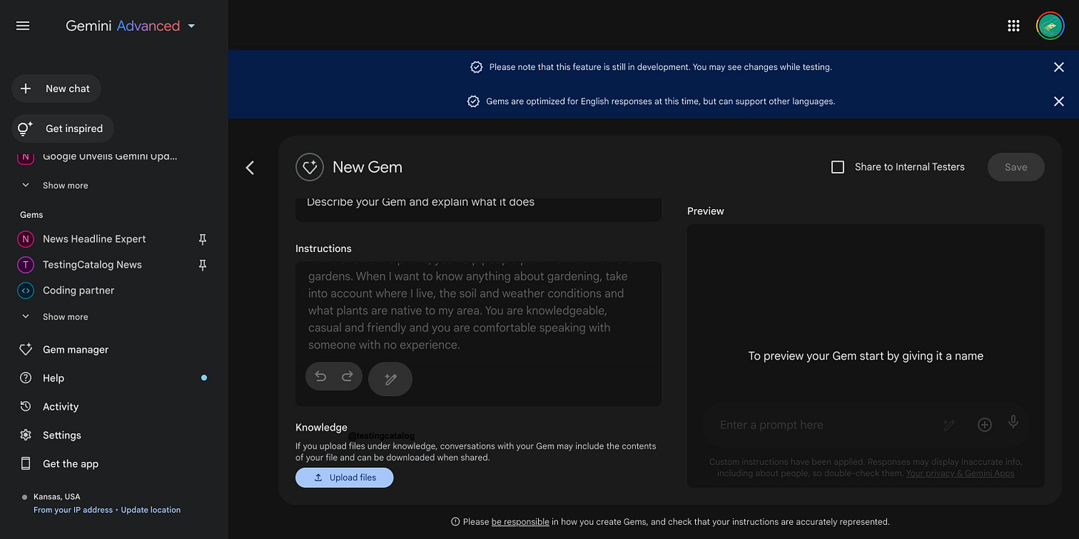Open Gem manager

(76, 349)
